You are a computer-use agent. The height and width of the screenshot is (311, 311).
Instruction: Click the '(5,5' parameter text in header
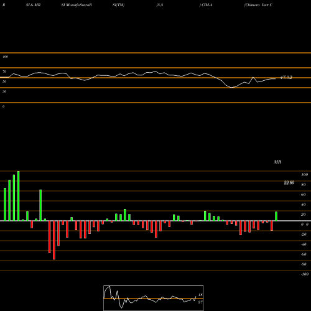(160, 5)
